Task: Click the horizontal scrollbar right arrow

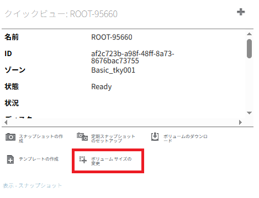Action: 240,122
